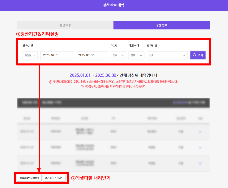Viewport: 228px width, 188px height.
Task: Click info icon beside 일반결제(NICE) notice
Action: (x=51, y=82)
